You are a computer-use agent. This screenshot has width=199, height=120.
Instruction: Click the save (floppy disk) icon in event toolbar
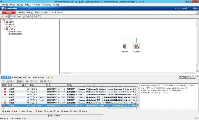coord(19,81)
